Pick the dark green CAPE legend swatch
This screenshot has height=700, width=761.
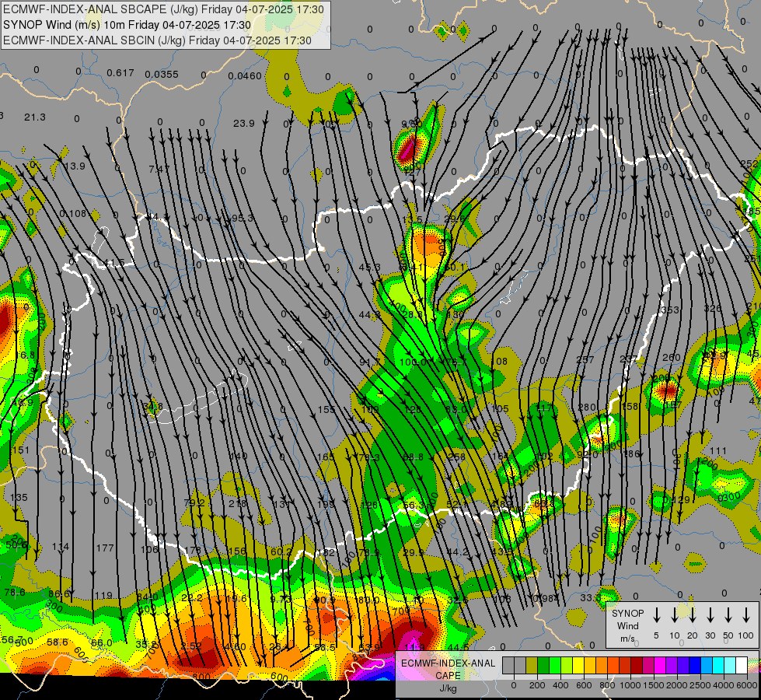click(x=543, y=665)
